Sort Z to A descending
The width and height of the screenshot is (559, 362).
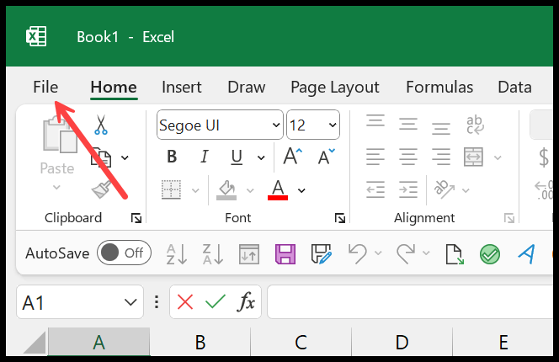point(213,254)
